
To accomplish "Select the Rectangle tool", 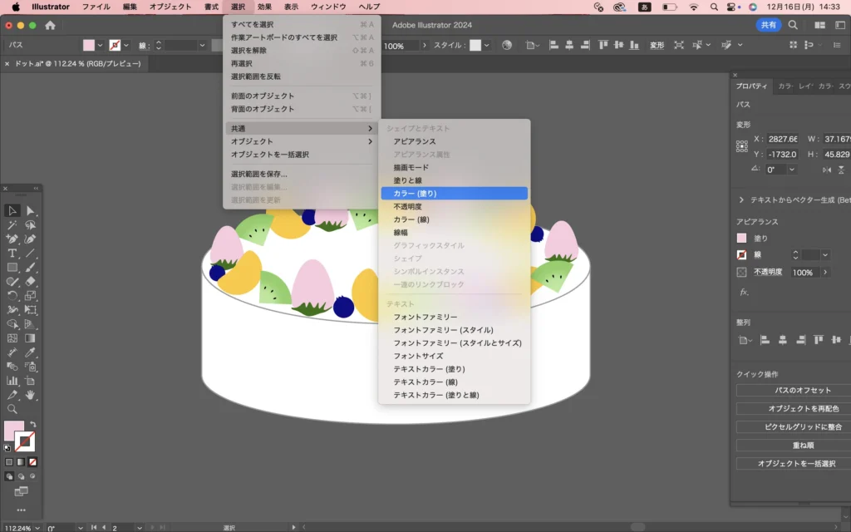I will tap(12, 268).
